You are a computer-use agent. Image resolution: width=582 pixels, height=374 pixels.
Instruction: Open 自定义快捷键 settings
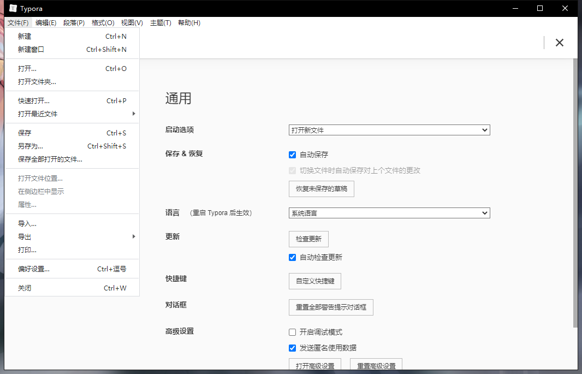click(315, 281)
